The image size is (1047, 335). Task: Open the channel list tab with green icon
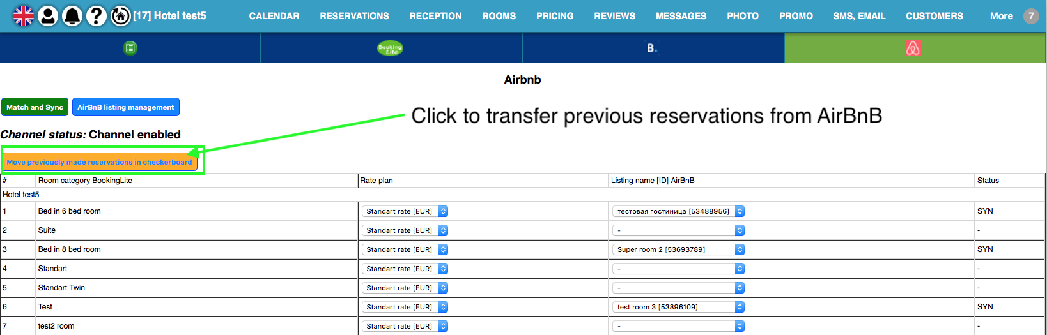[x=130, y=48]
